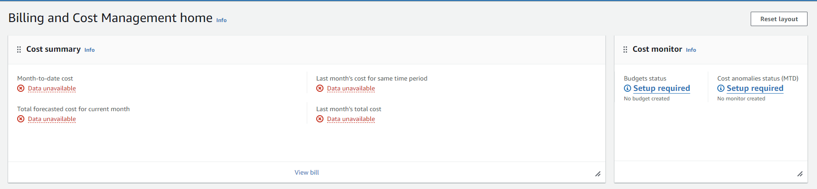Click the error icon under Month-to-date cost
The image size is (817, 189).
[21, 88]
